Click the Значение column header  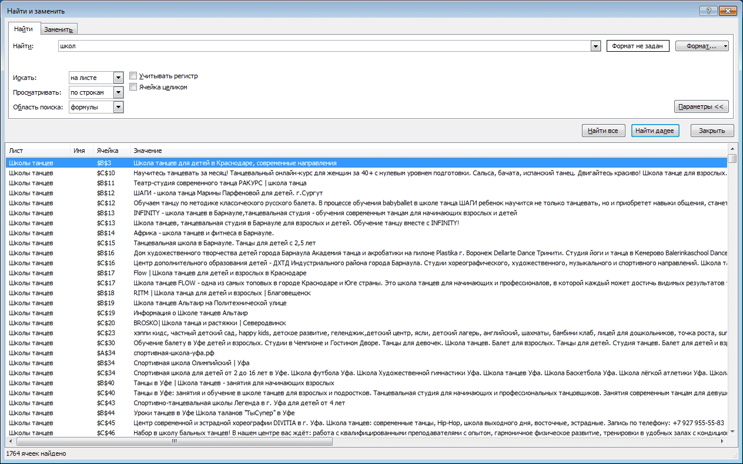point(428,151)
